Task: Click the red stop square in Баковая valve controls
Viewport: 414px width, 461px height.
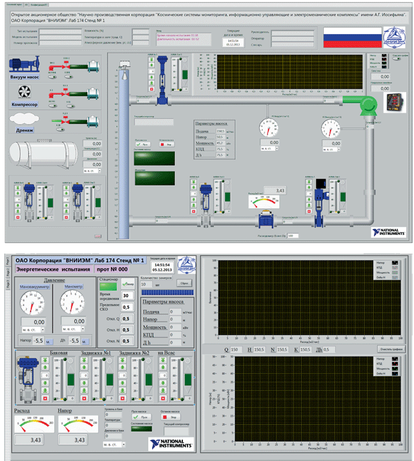Action: (x=45, y=398)
